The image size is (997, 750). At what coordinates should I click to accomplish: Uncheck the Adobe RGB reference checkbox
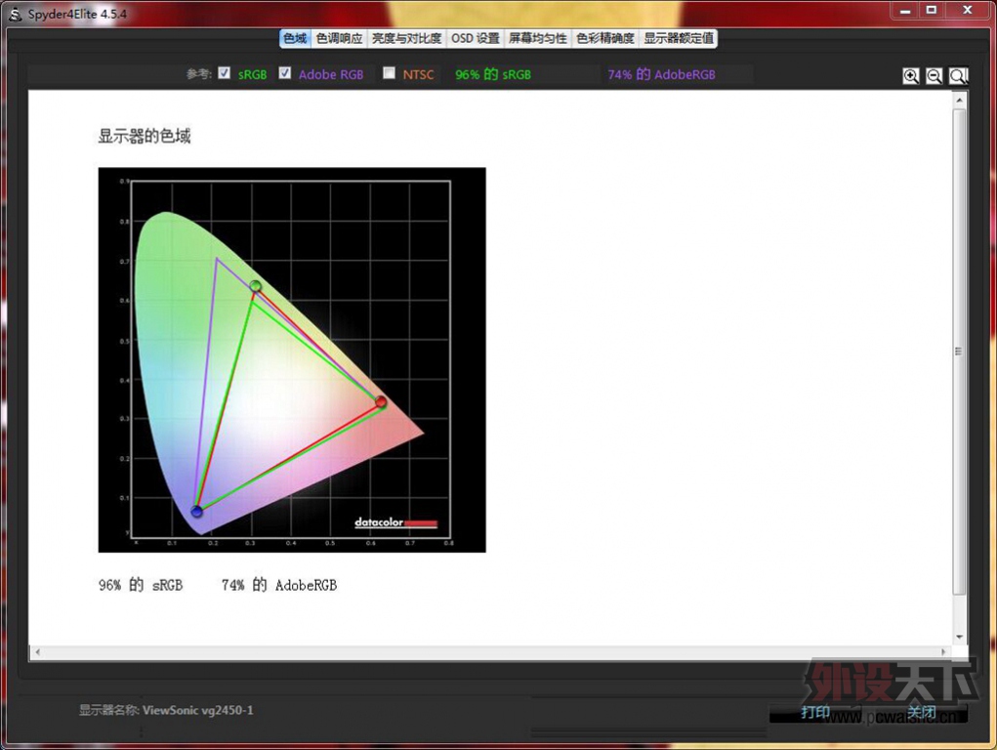coord(285,73)
